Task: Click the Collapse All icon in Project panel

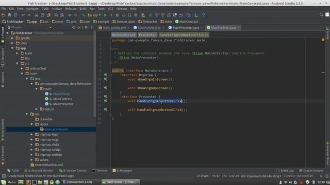Action: click(x=79, y=27)
